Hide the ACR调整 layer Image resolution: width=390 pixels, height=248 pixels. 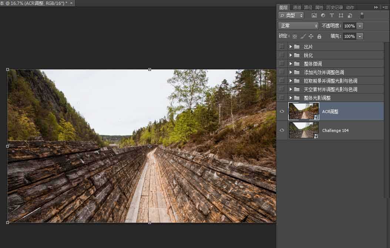tap(282, 111)
